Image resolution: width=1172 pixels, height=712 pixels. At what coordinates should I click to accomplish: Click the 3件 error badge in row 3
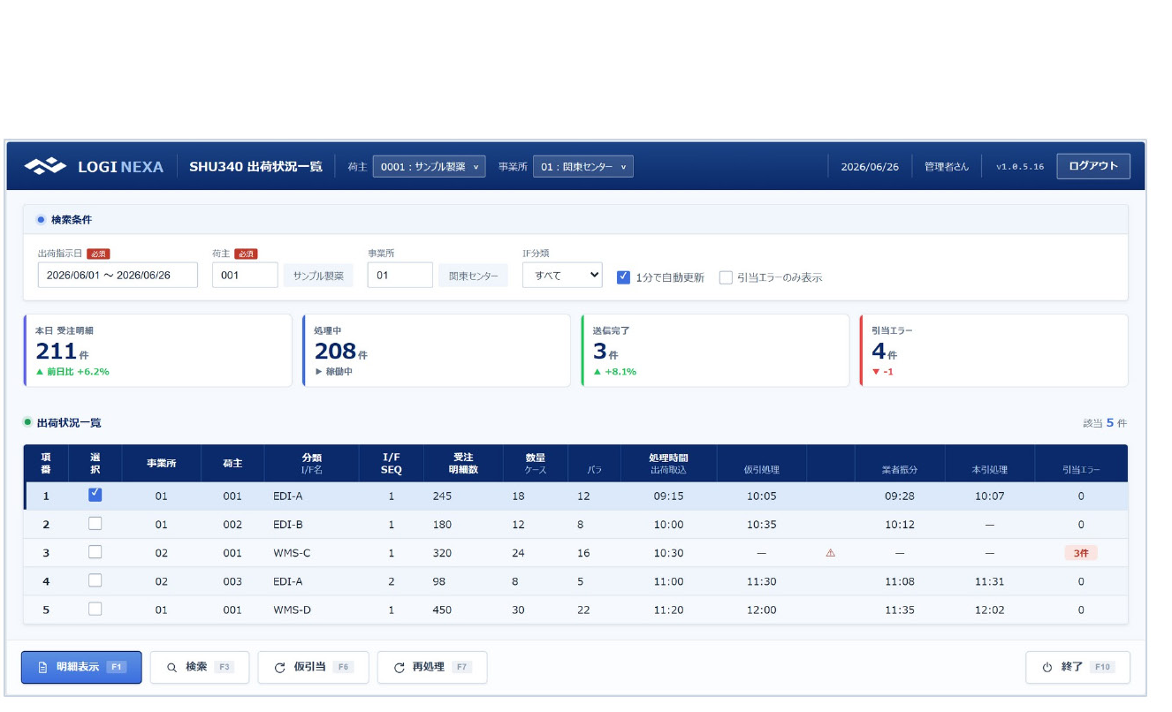[1081, 553]
